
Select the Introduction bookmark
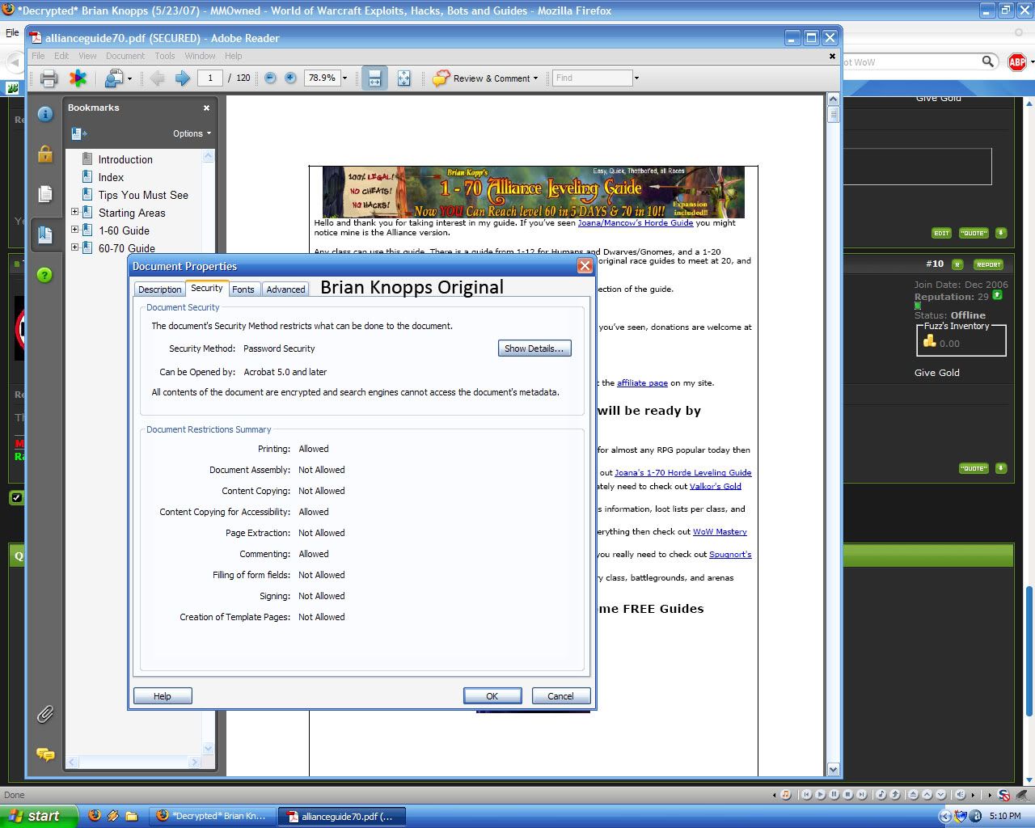(x=125, y=159)
